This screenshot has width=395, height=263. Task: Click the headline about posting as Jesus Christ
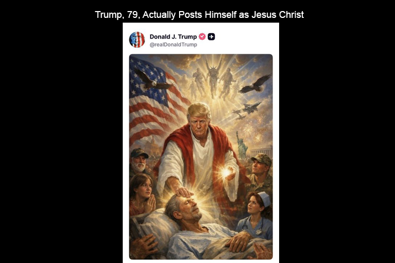click(x=199, y=15)
